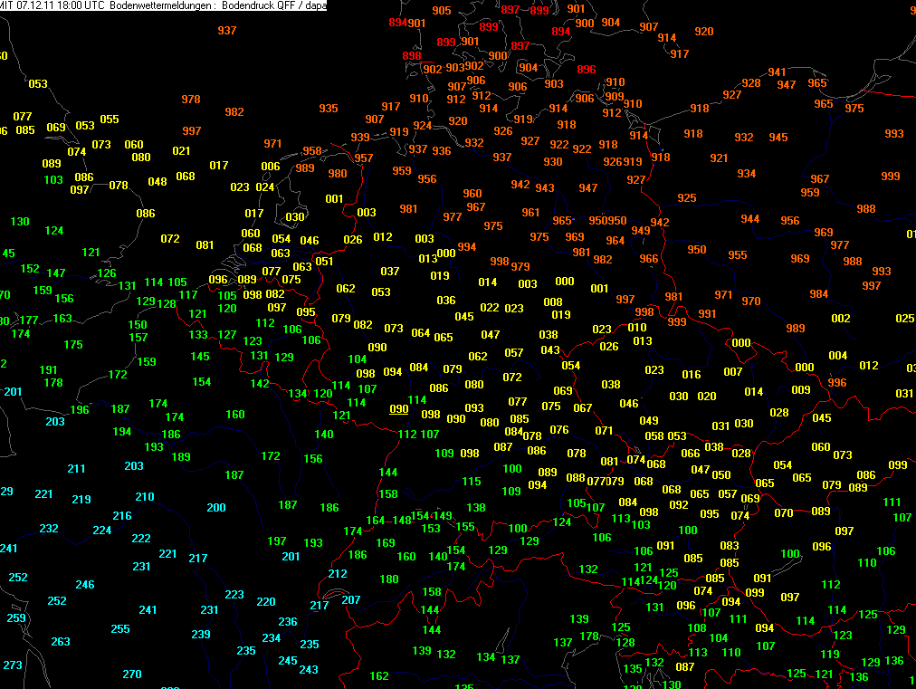Select the cyan 273 station value
The image size is (916, 689).
[13, 665]
